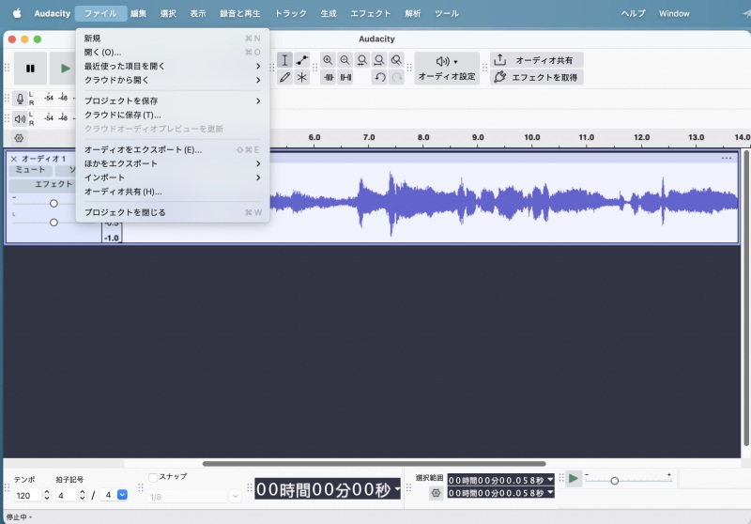Open the Window menu

pyautogui.click(x=674, y=13)
